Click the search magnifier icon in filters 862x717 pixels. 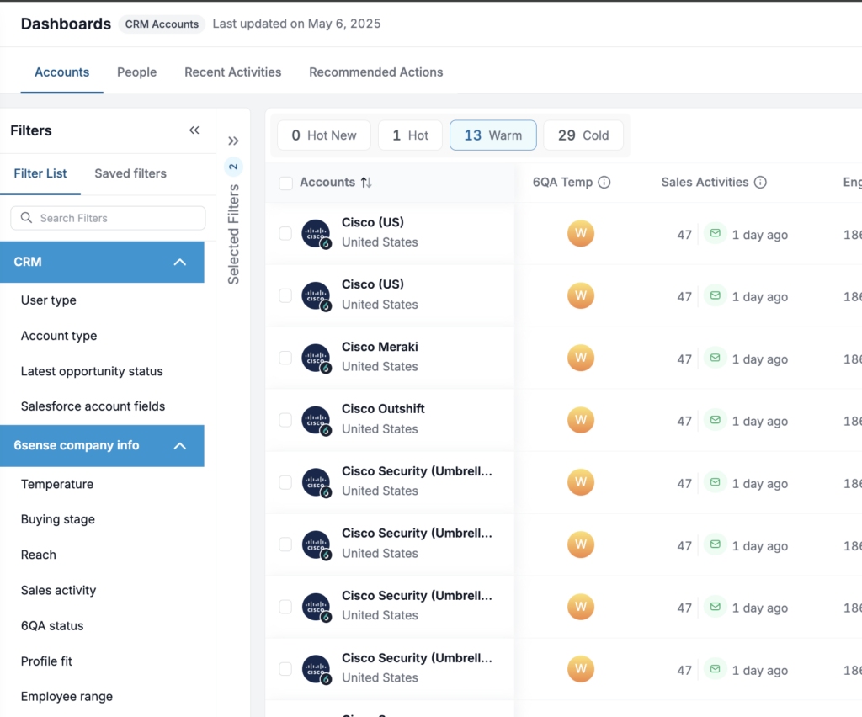[26, 218]
